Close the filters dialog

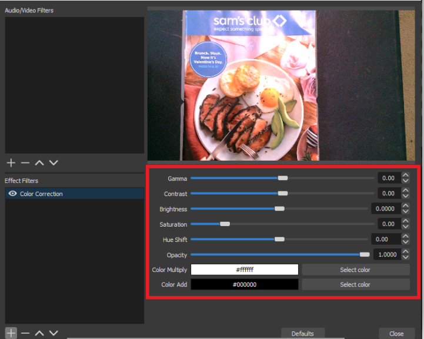tap(396, 334)
